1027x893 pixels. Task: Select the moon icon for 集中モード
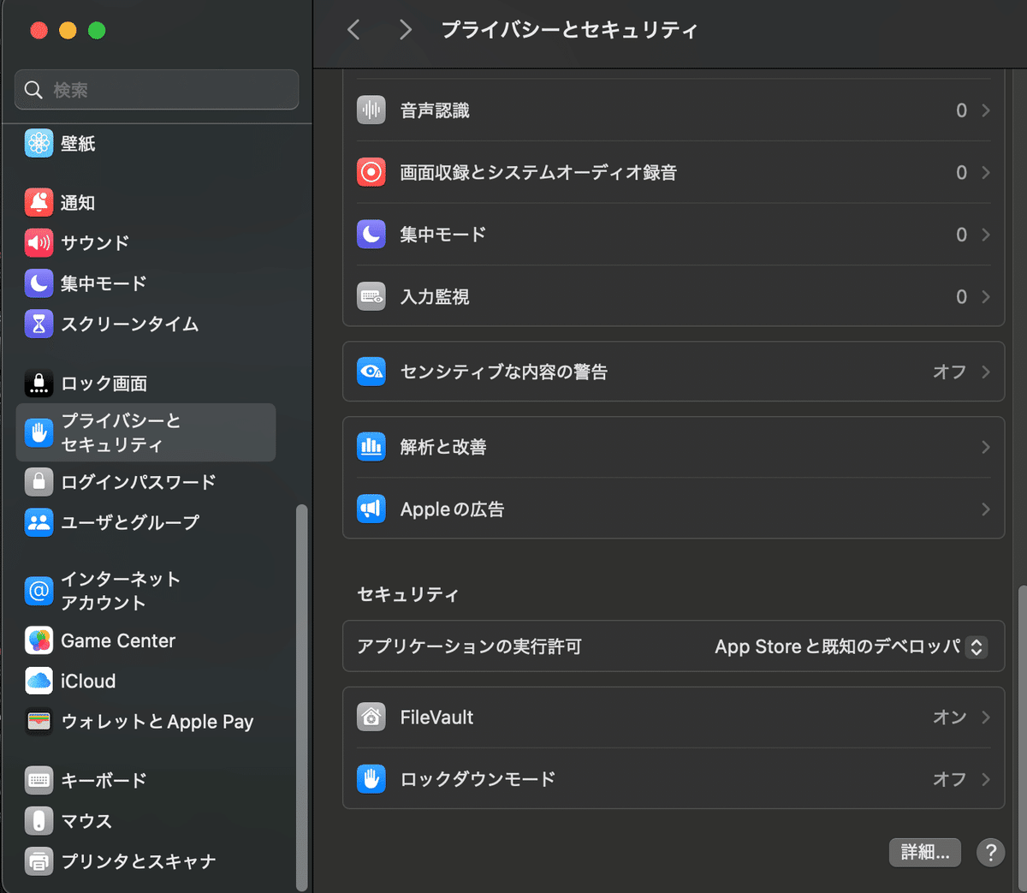click(371, 234)
